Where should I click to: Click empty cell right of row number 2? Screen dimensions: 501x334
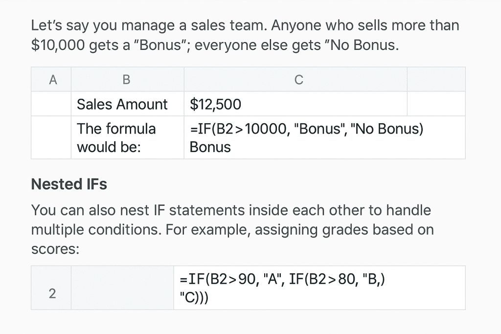(x=122, y=288)
